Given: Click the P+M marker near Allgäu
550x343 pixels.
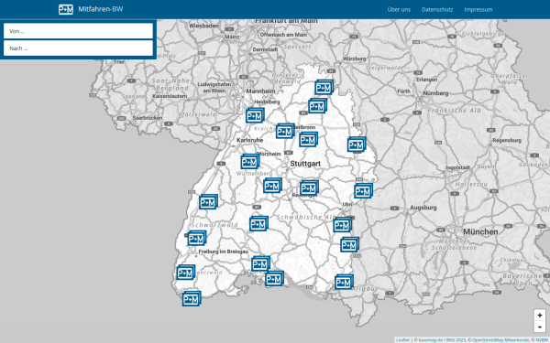Looking at the screenshot, I should pos(344,282).
